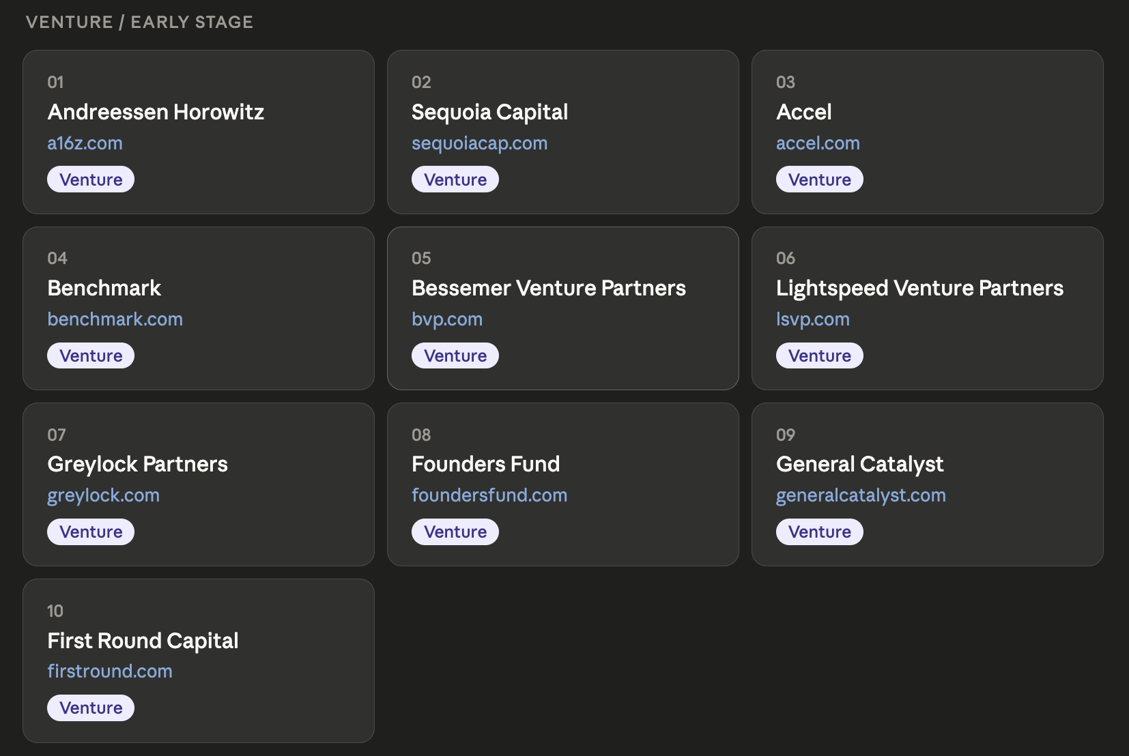Open accel.com website link
The image size is (1129, 756).
818,143
